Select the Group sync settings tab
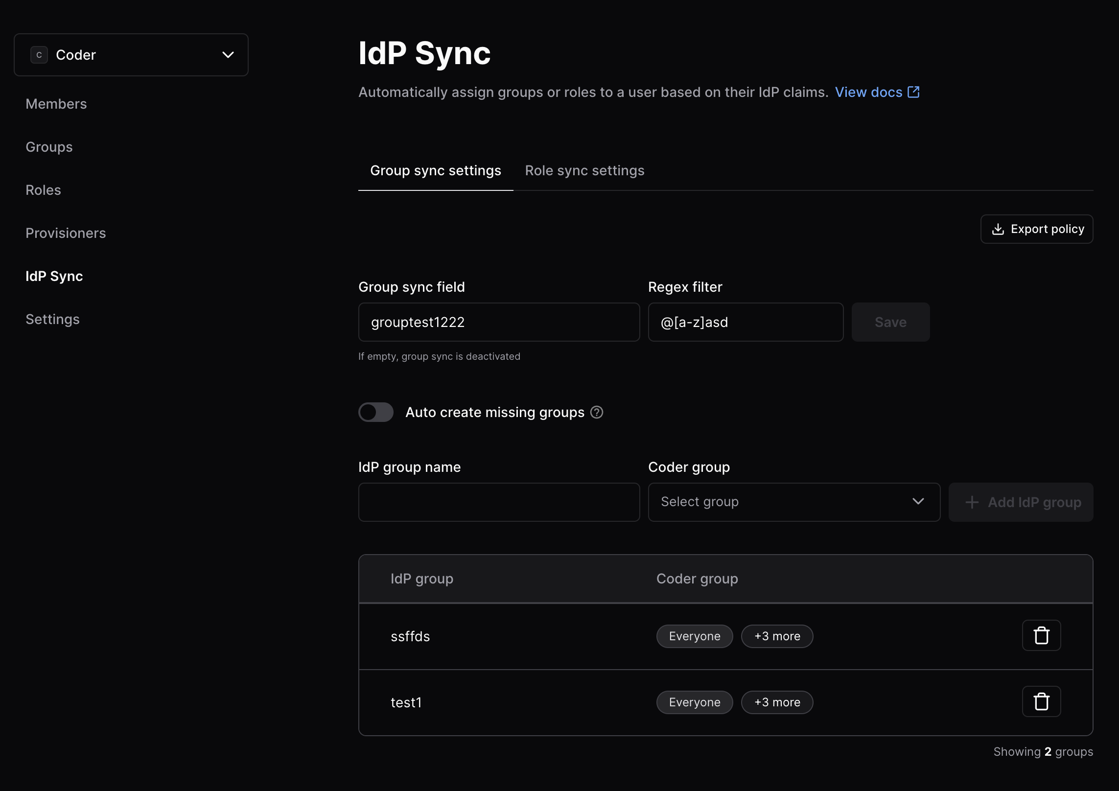1119x791 pixels. coord(436,170)
